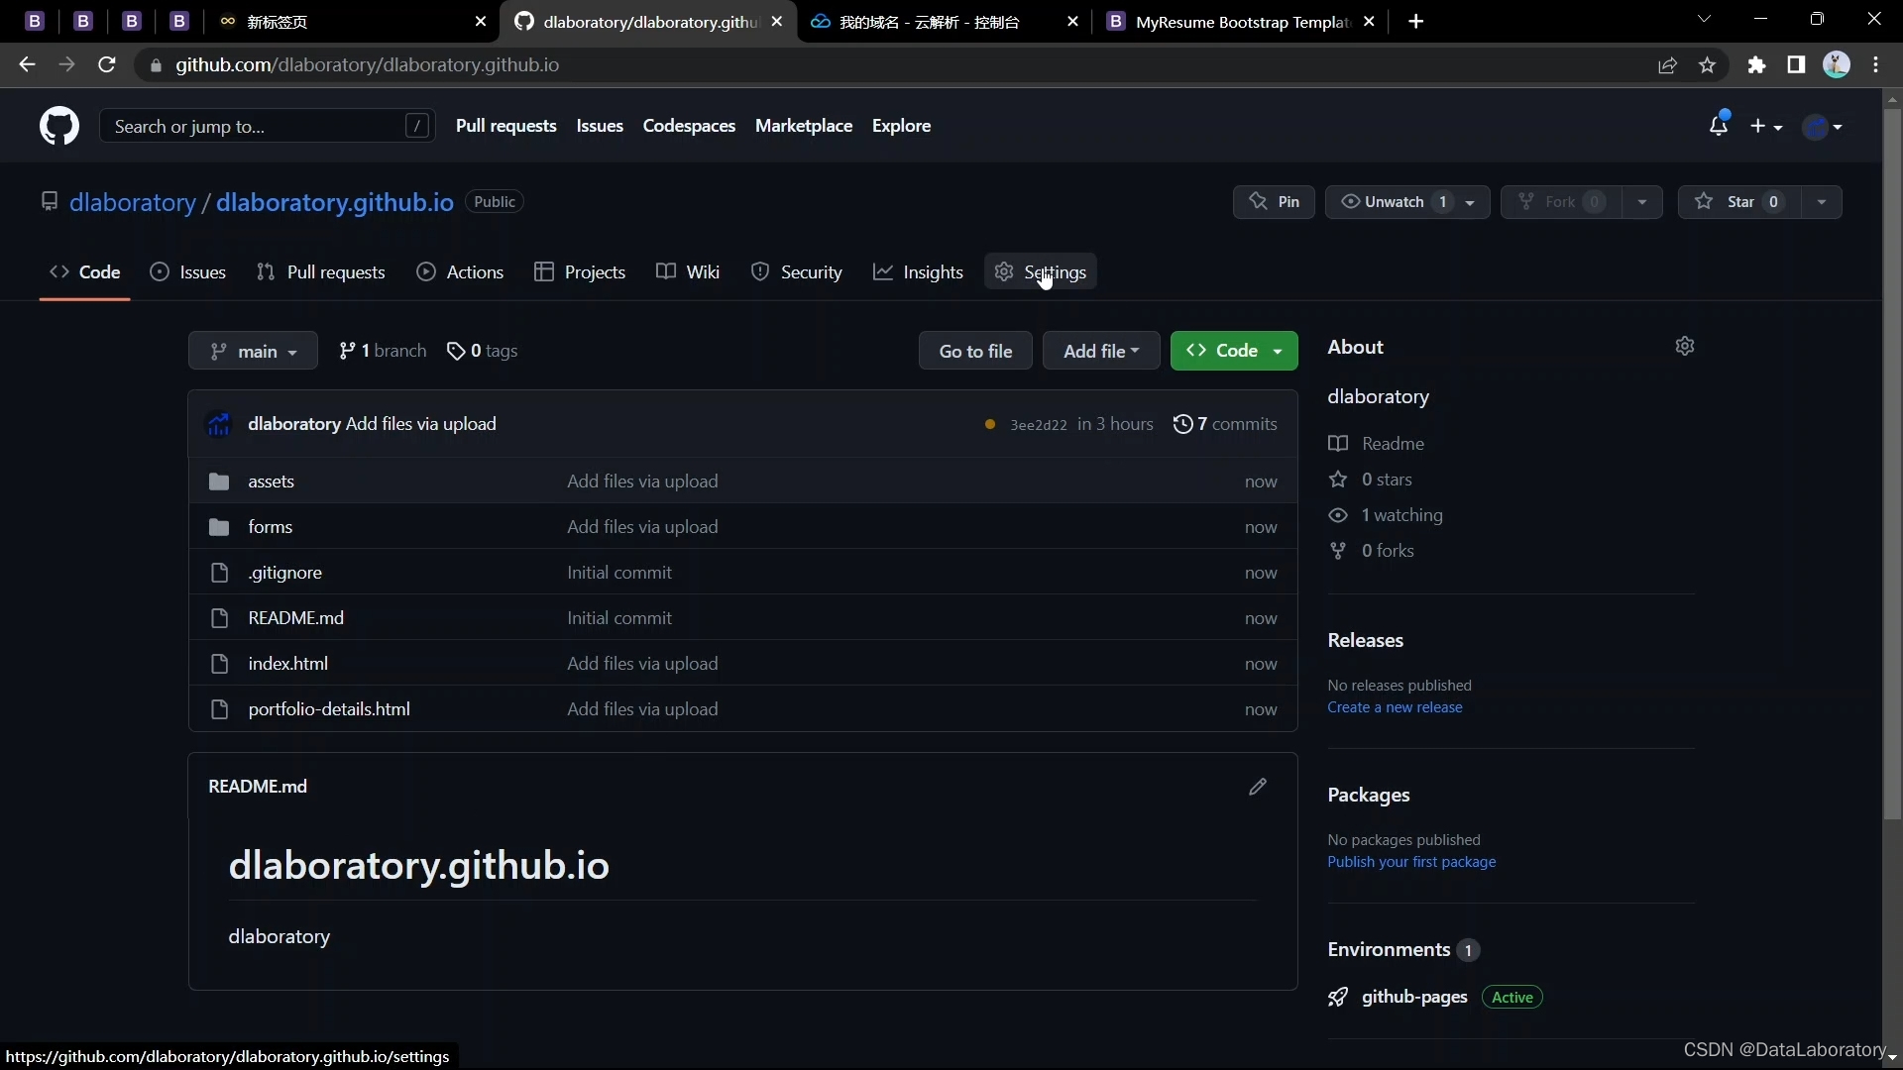This screenshot has width=1903, height=1070.
Task: Click the page vertical scrollbar
Action: click(x=1892, y=464)
